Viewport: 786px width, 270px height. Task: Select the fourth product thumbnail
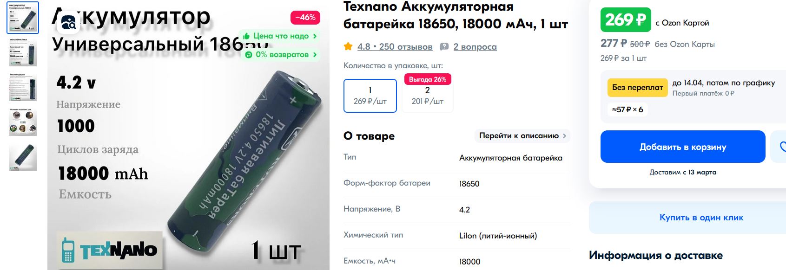(x=23, y=122)
